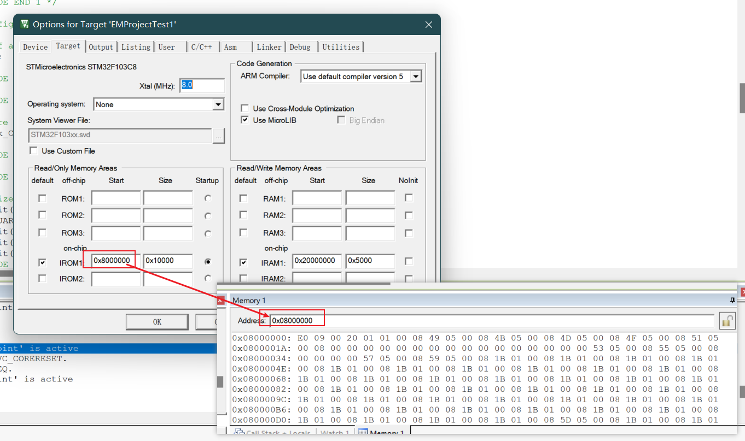Viewport: 745px width, 441px height.
Task: Select the Utilities tab
Action: 341,47
